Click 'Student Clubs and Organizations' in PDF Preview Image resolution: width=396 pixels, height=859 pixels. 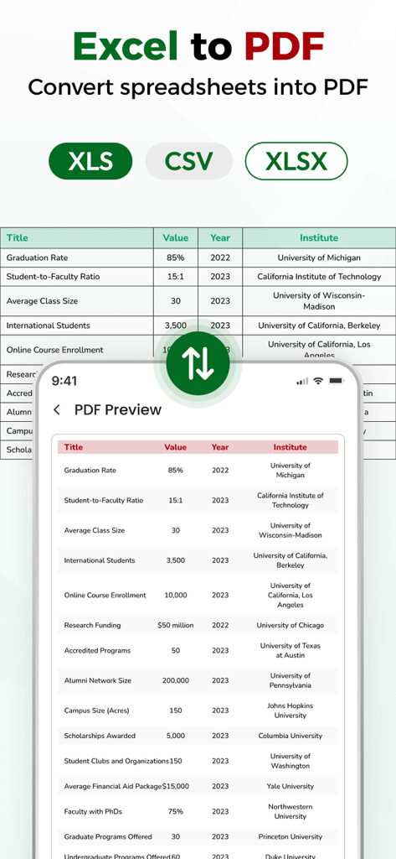pyautogui.click(x=116, y=761)
